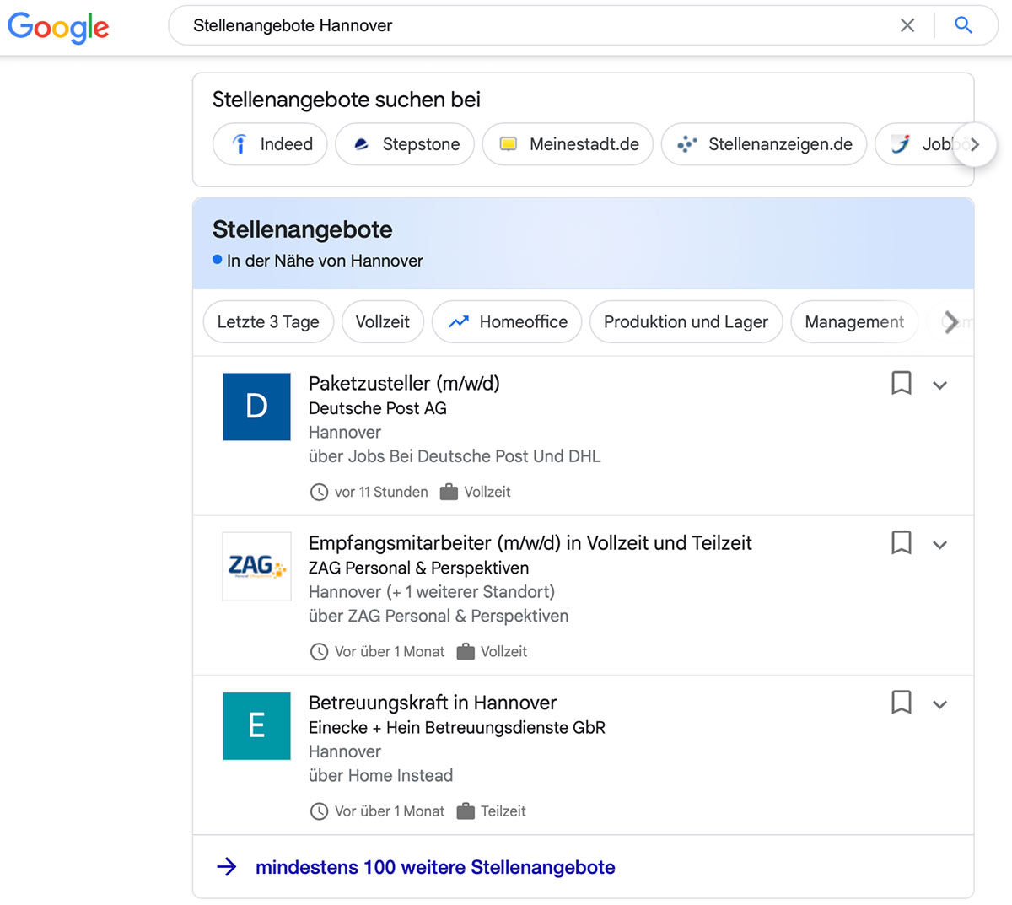Apply the Homeoffice filter chip
Viewport: 1012px width, 905px height.
point(507,322)
